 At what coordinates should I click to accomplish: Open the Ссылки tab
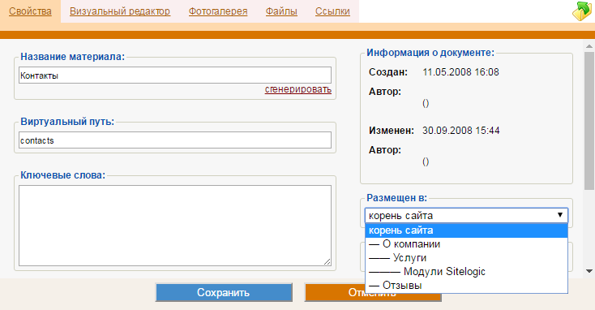point(332,11)
